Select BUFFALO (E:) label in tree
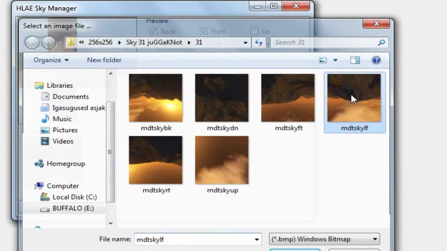The width and height of the screenshot is (447, 251). click(x=73, y=208)
